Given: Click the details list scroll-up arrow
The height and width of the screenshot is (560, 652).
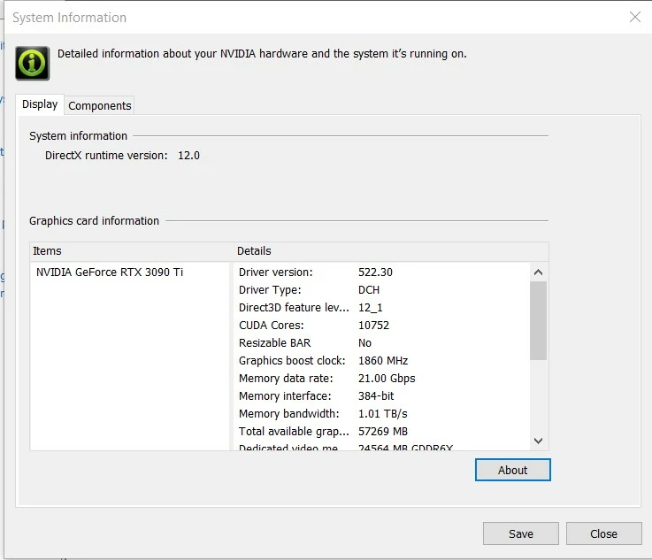Looking at the screenshot, I should click(538, 272).
